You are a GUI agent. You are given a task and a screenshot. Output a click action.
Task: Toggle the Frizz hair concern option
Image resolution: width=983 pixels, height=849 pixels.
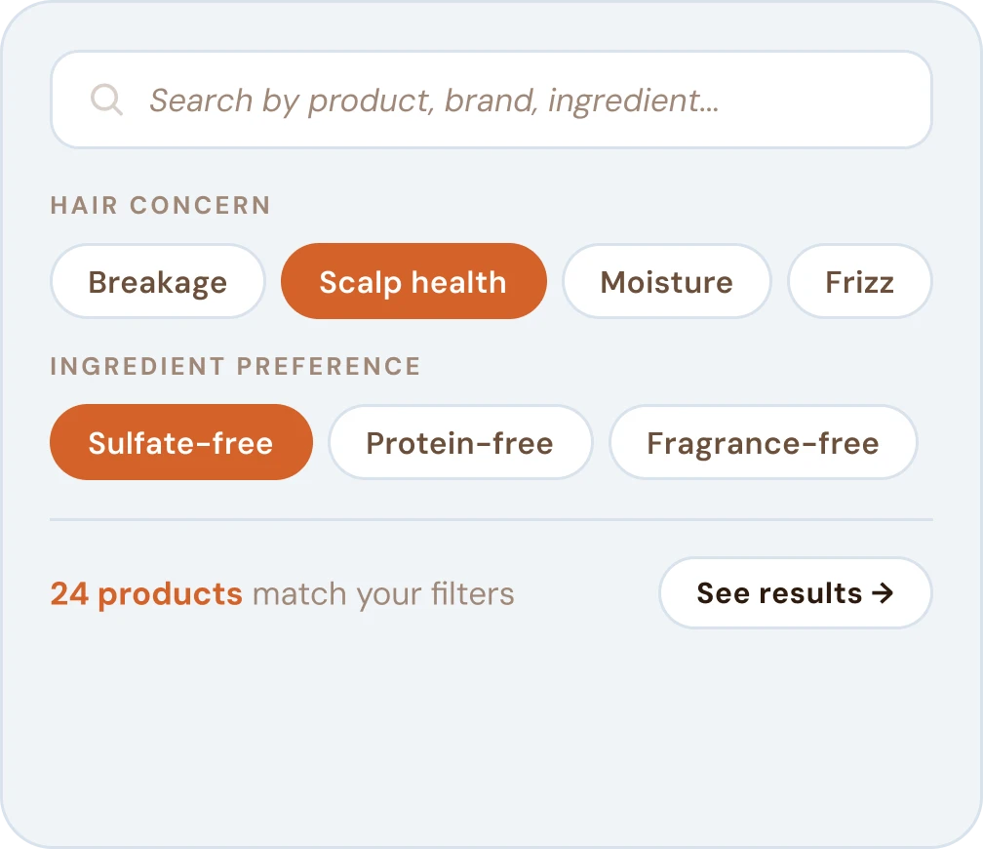tap(859, 281)
